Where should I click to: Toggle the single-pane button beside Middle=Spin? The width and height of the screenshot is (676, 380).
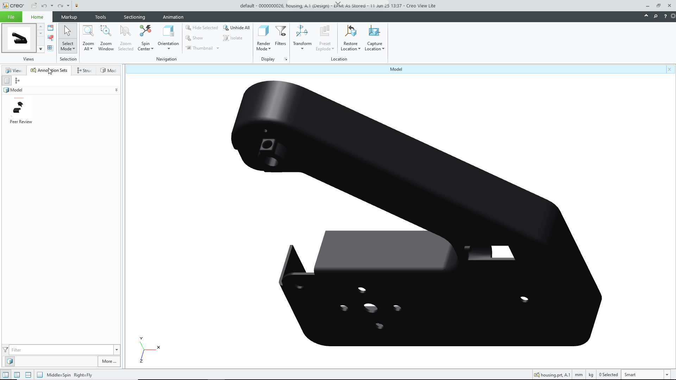[x=40, y=375]
